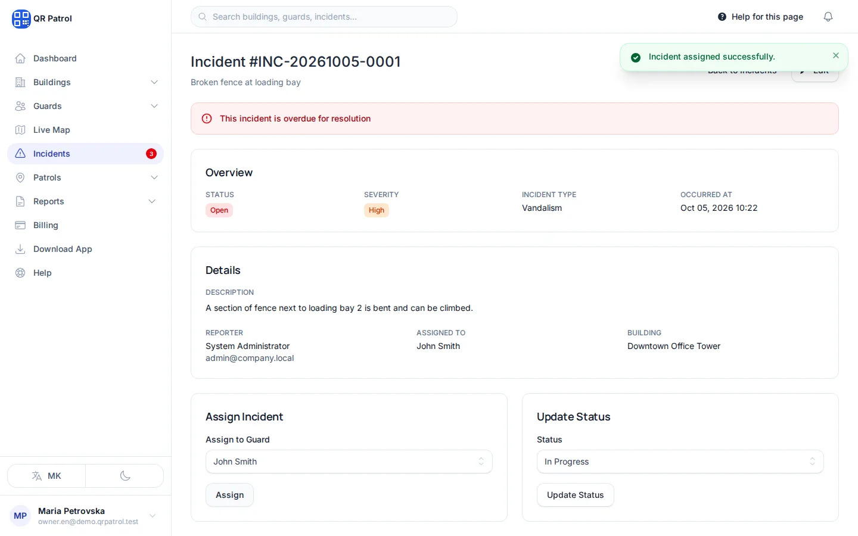
Task: Open Download App menu item
Action: pos(85,249)
